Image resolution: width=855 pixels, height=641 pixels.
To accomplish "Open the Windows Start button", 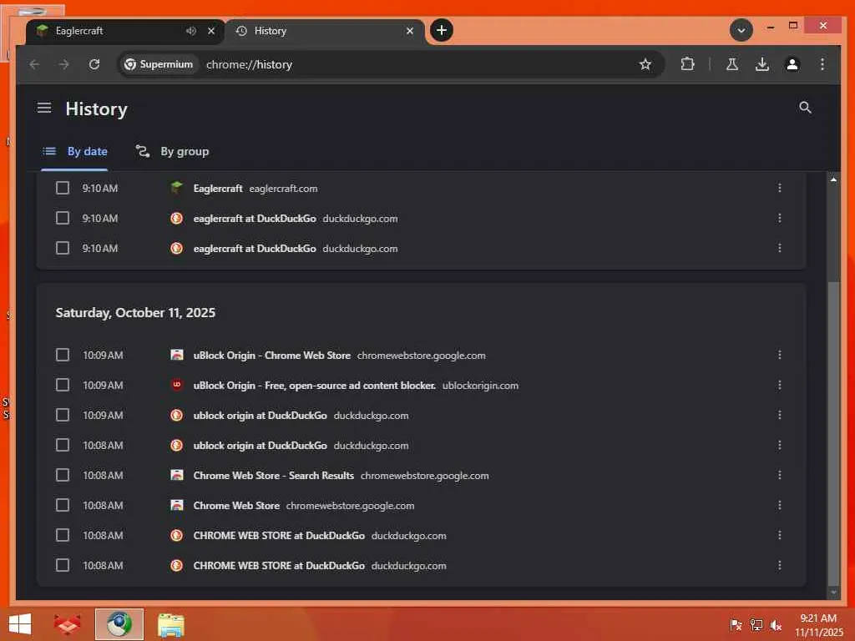I will 20,624.
